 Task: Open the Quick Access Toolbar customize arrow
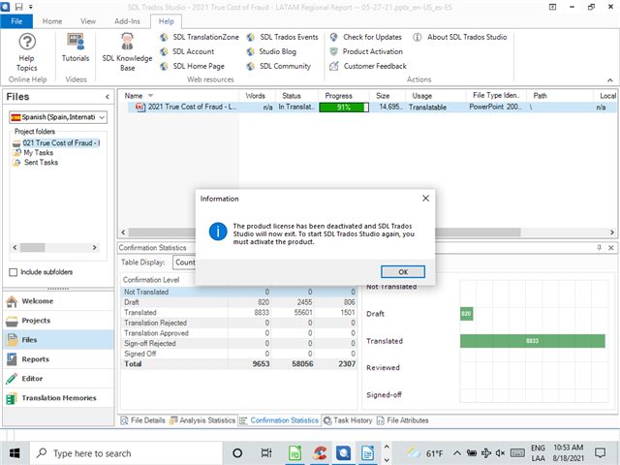30,7
